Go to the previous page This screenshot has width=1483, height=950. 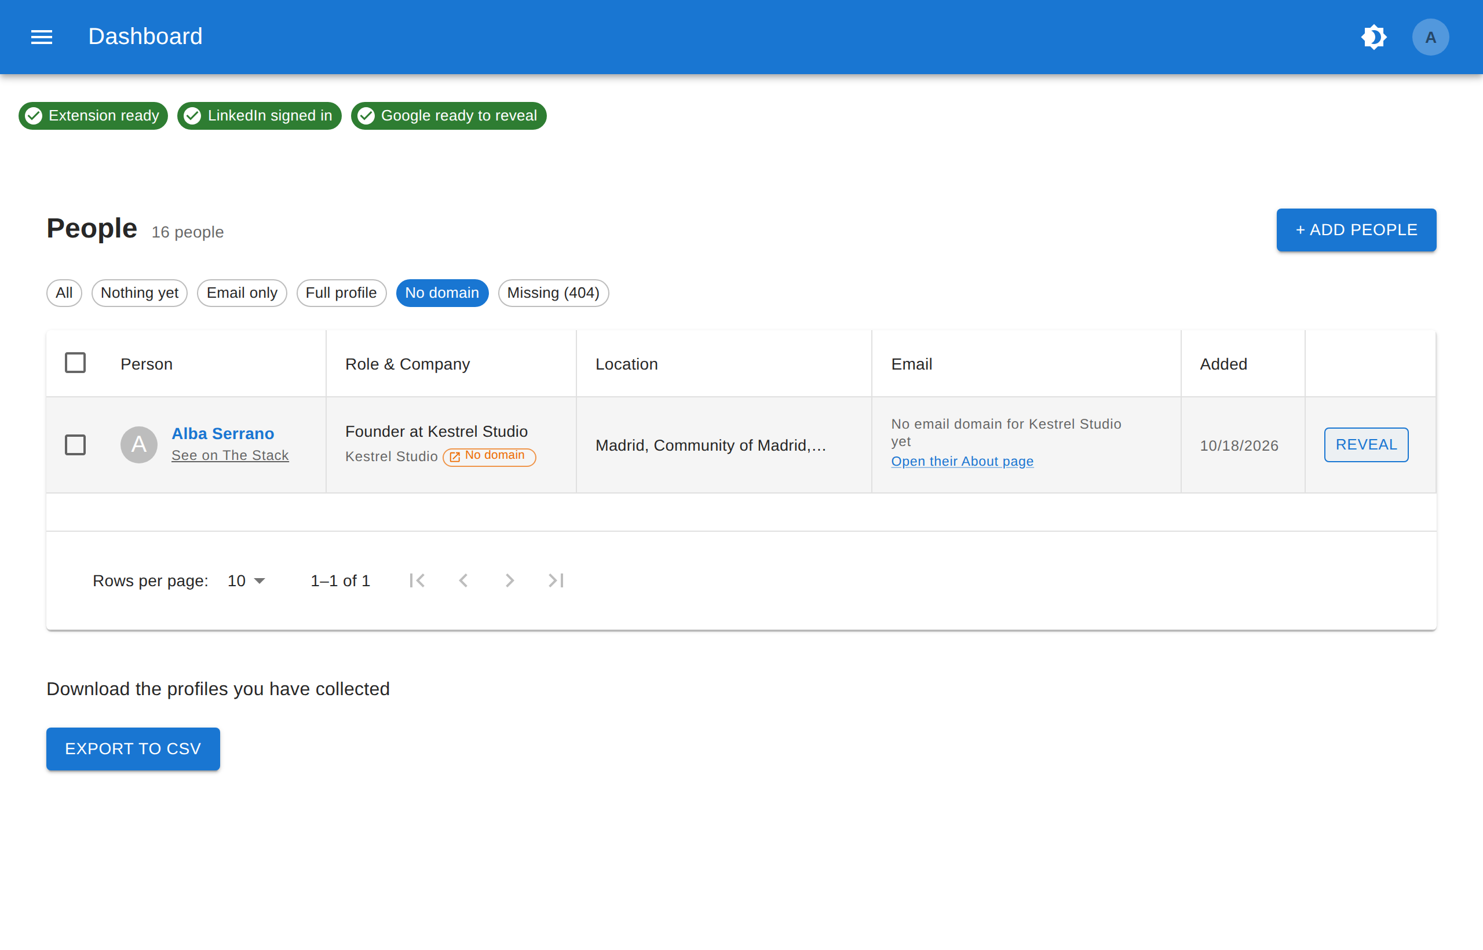click(x=463, y=580)
